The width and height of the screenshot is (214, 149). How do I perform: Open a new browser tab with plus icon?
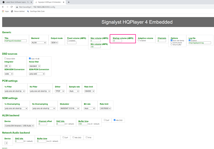(69, 2)
